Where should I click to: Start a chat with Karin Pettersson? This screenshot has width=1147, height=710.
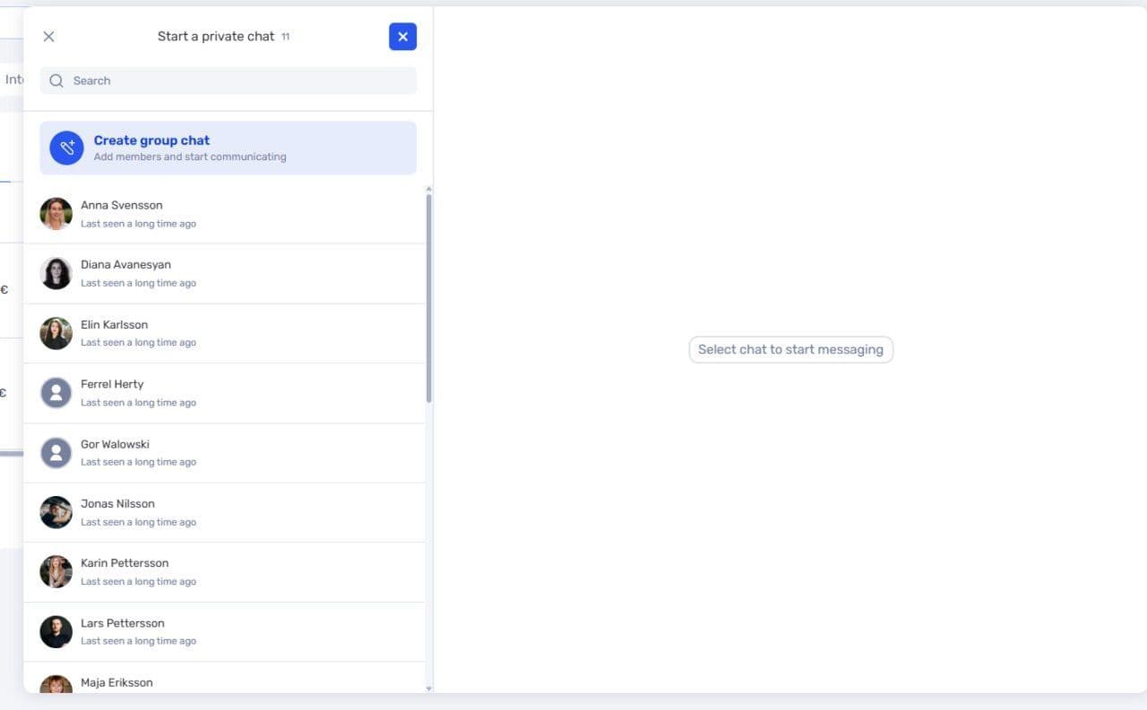click(x=224, y=572)
